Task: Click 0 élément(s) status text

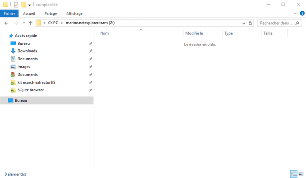Action: 15,174
